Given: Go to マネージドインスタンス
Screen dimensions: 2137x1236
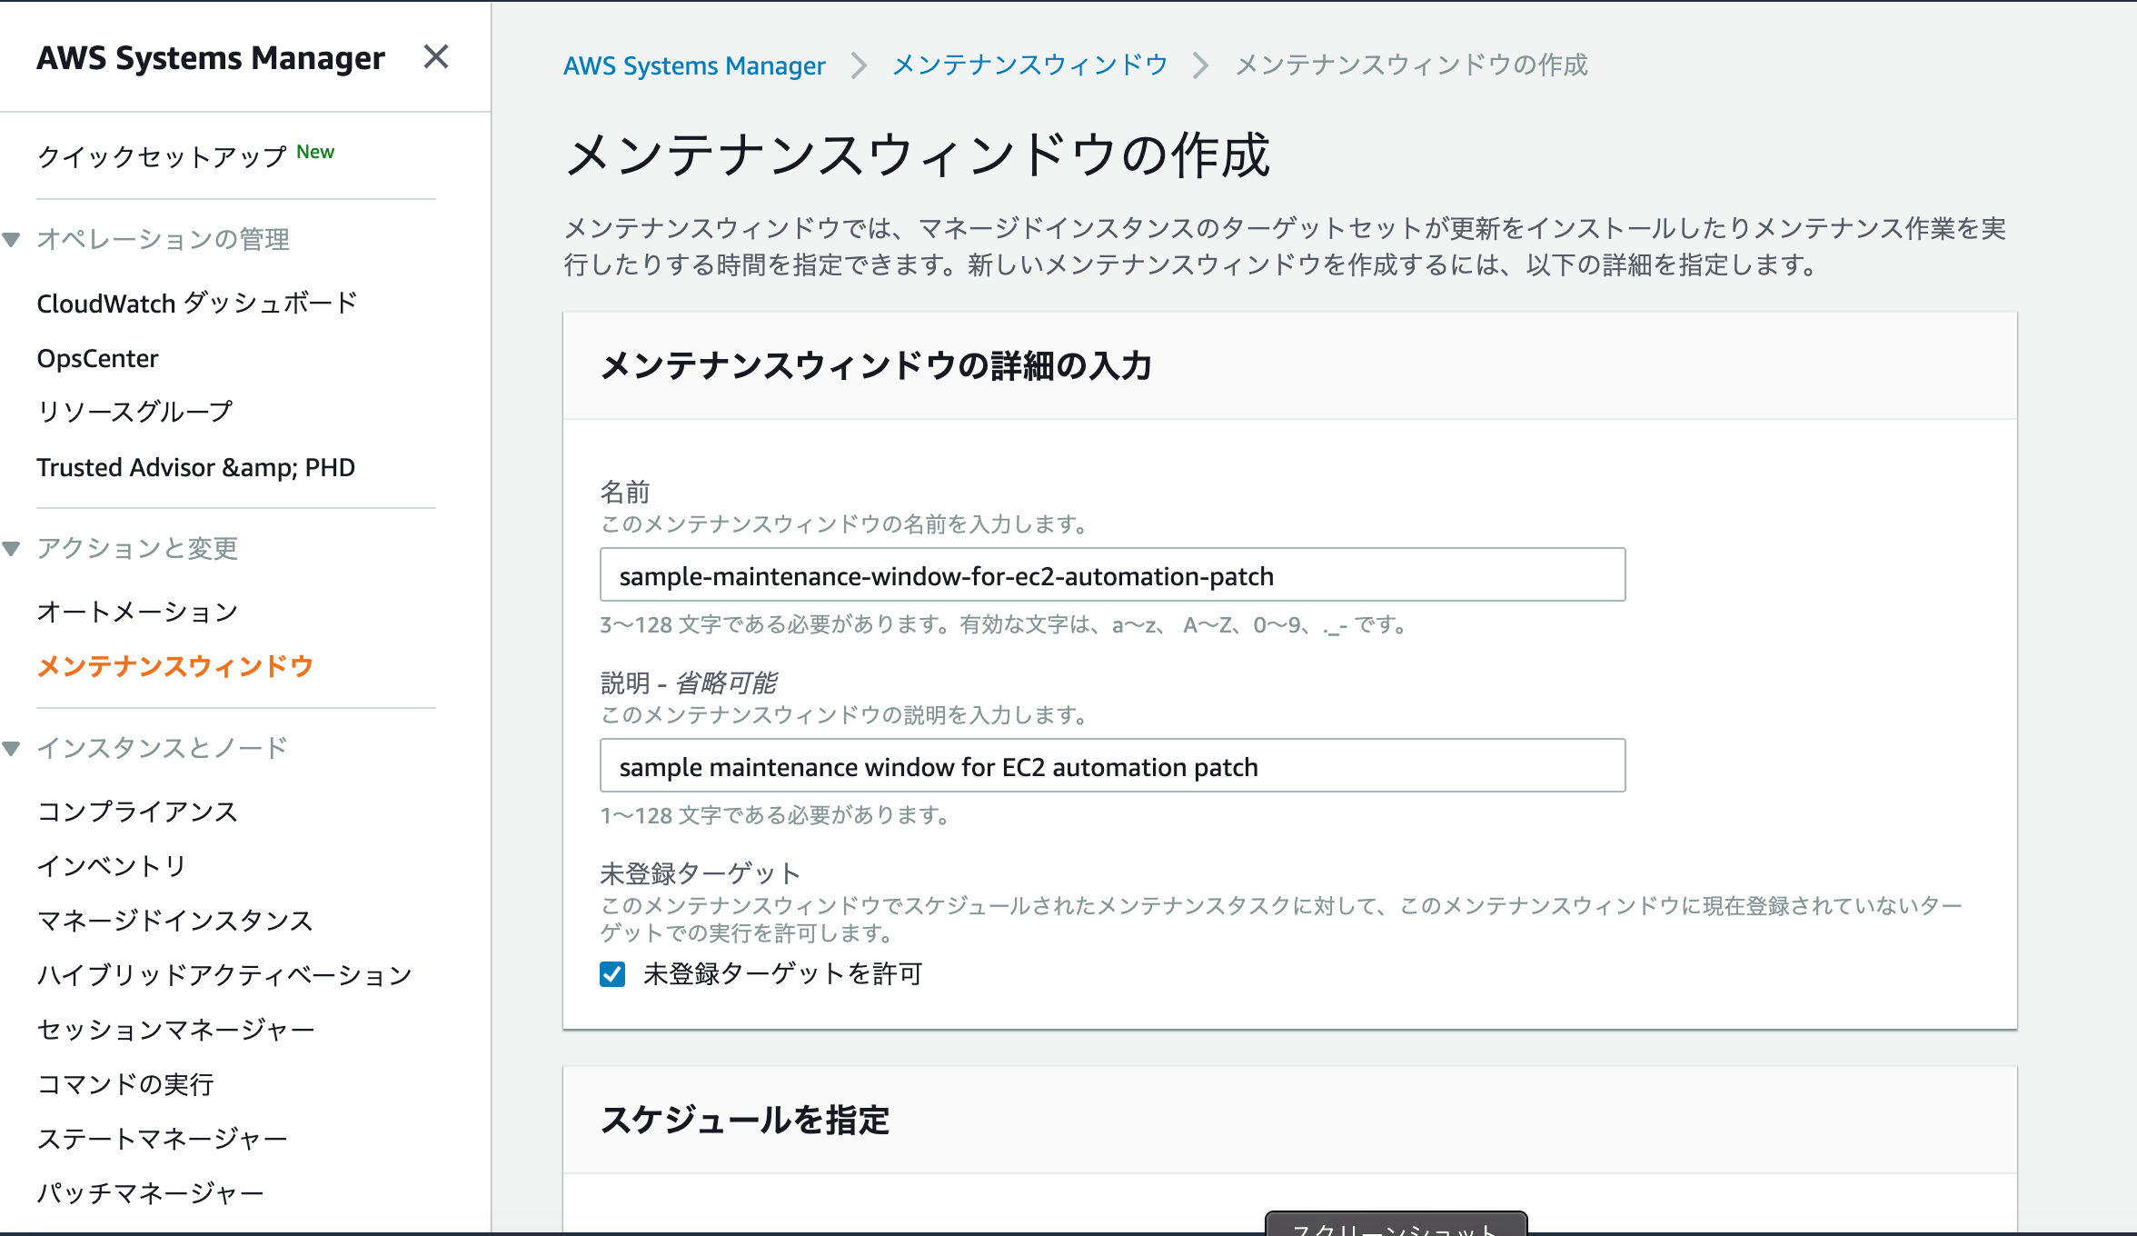Looking at the screenshot, I should point(174,921).
